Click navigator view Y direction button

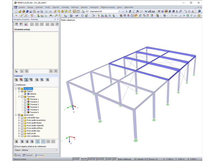[21, 24]
